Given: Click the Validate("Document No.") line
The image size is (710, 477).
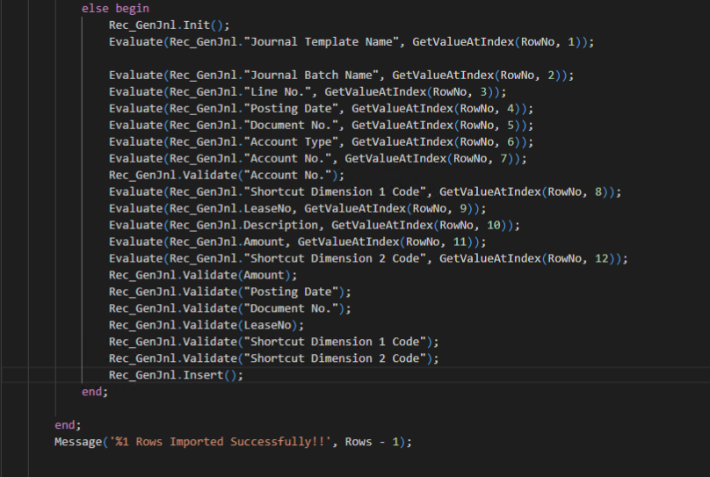Looking at the screenshot, I should tap(230, 308).
